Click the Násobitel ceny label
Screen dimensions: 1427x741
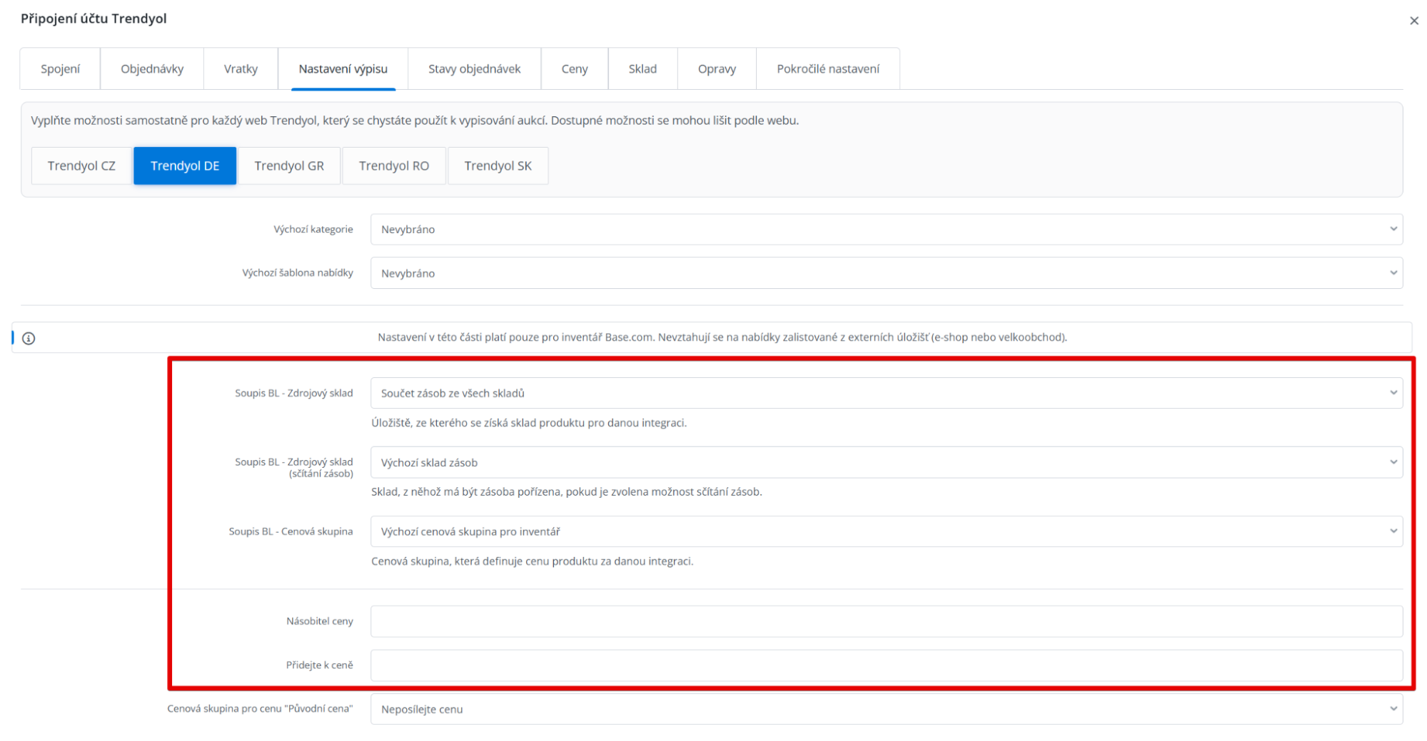(x=319, y=621)
